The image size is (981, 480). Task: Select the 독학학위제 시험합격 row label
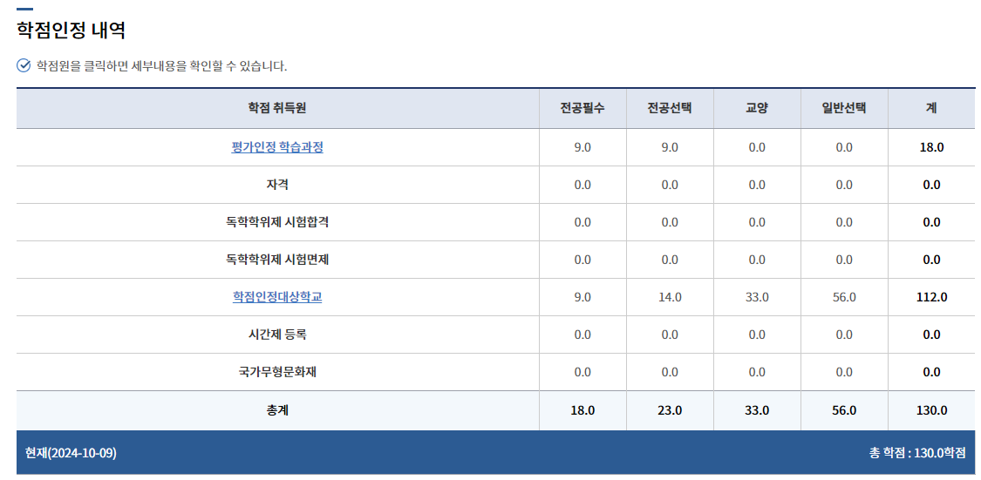(x=277, y=222)
